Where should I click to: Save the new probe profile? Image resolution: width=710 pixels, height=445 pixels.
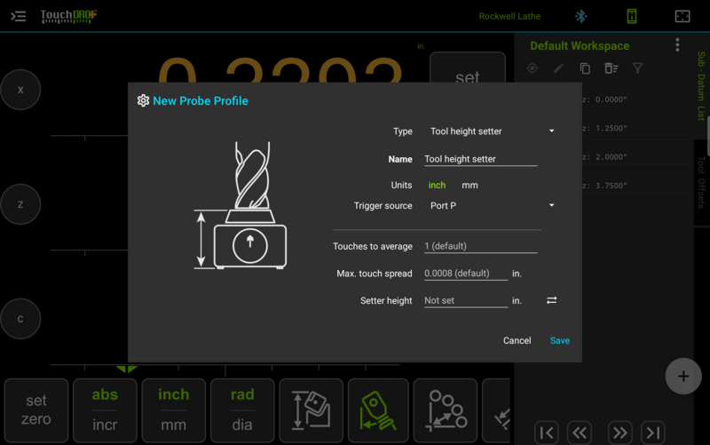[560, 341]
